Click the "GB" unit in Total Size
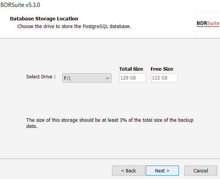The width and height of the screenshot is (220, 179). pos(132,78)
